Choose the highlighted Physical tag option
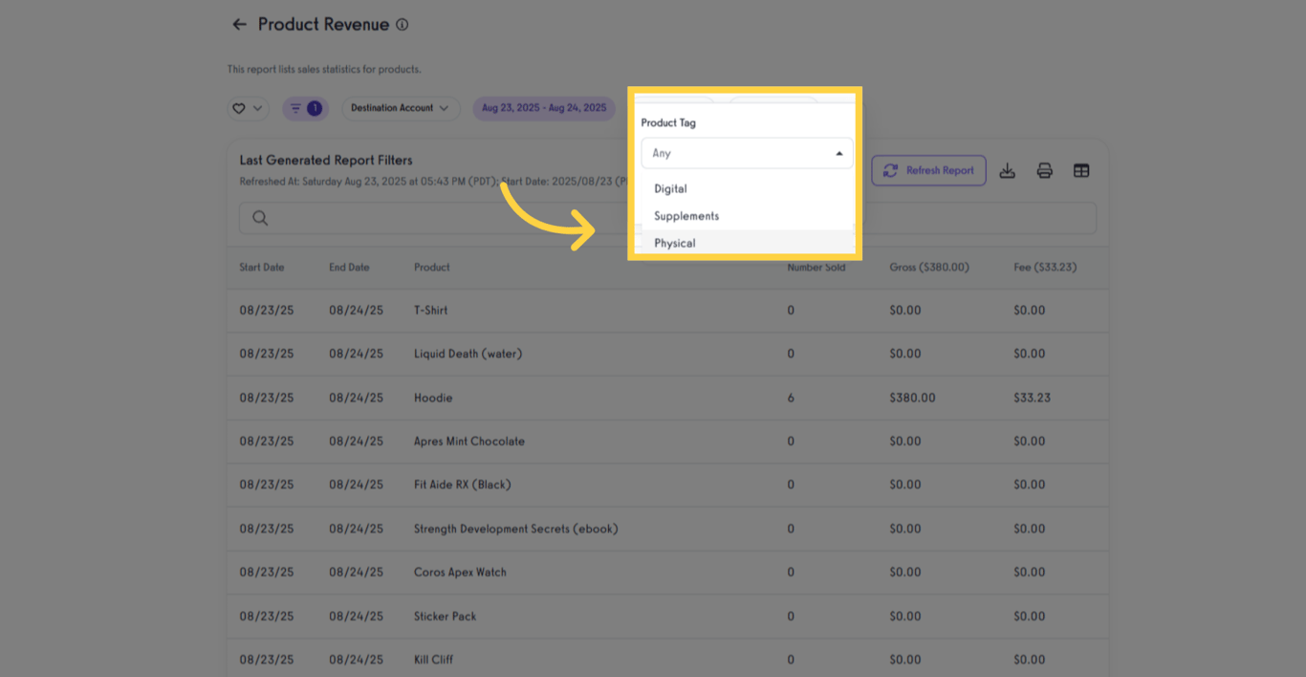This screenshot has height=677, width=1306. click(x=675, y=243)
